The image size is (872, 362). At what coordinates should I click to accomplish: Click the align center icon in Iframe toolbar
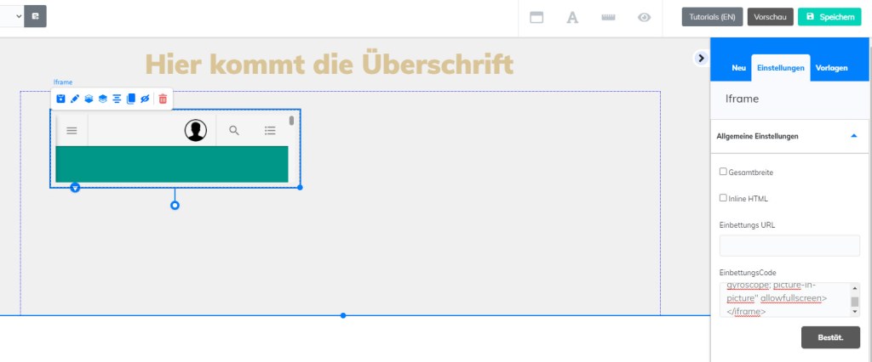pos(117,99)
